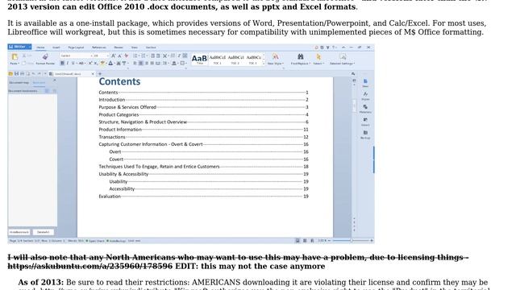Click the Paste clipboard icon
Image resolution: width=516 pixels, height=290 pixels.
15,56
